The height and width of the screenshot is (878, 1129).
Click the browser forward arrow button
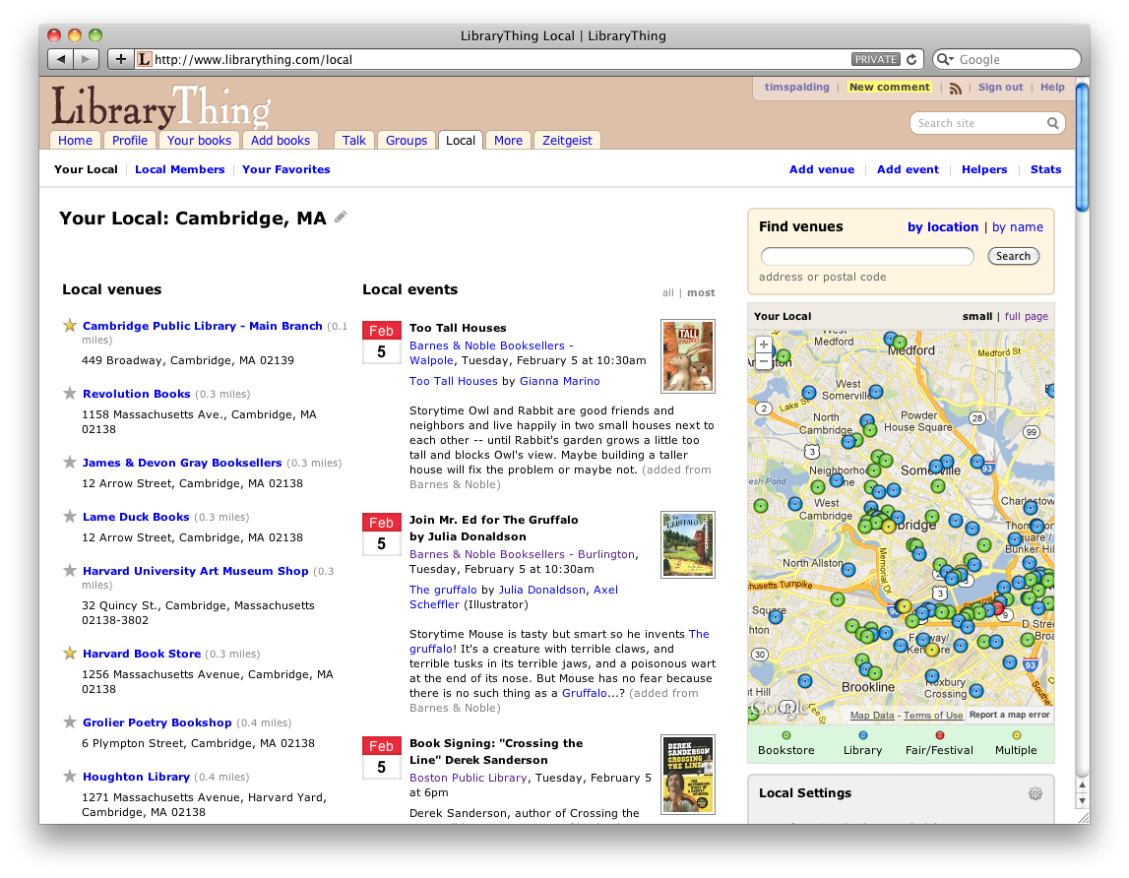click(x=86, y=59)
